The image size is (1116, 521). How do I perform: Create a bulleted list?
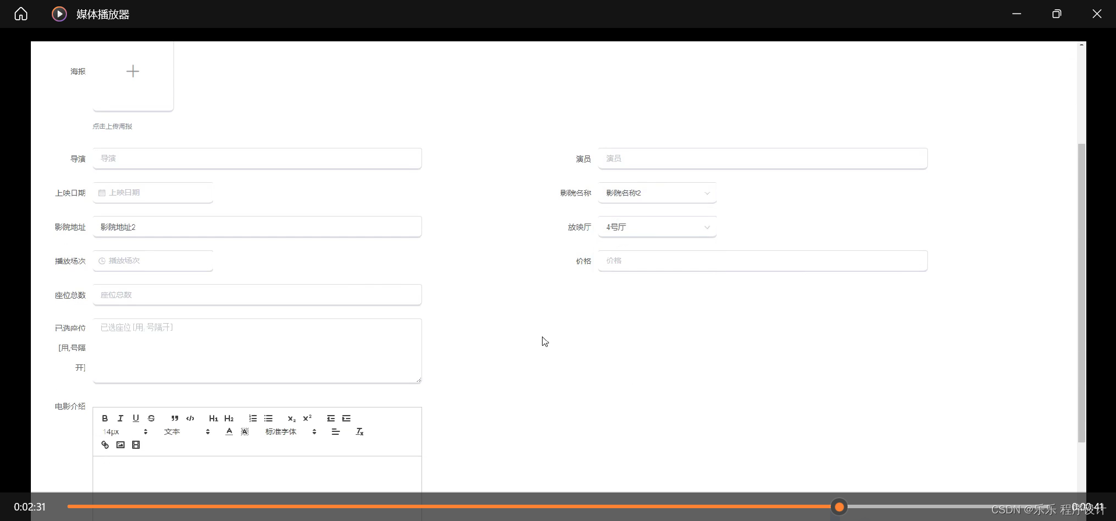tap(268, 419)
